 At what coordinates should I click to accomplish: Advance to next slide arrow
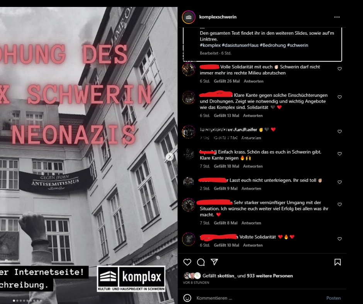click(x=170, y=157)
